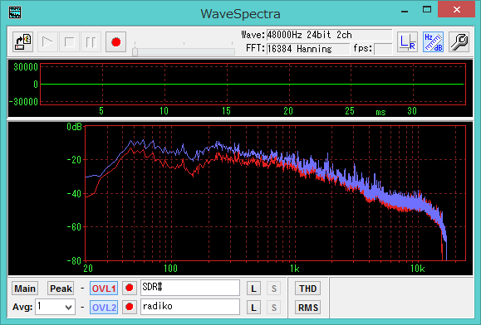
Task: Click the -20 dB axis label
Action: pyautogui.click(x=74, y=160)
